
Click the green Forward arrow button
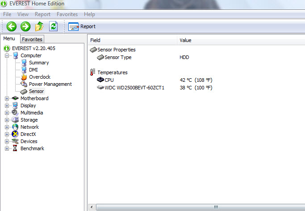[25, 26]
